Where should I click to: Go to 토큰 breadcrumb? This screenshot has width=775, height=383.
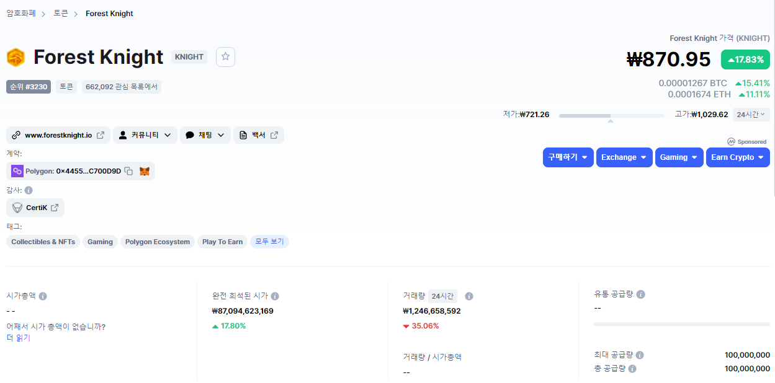coord(61,13)
